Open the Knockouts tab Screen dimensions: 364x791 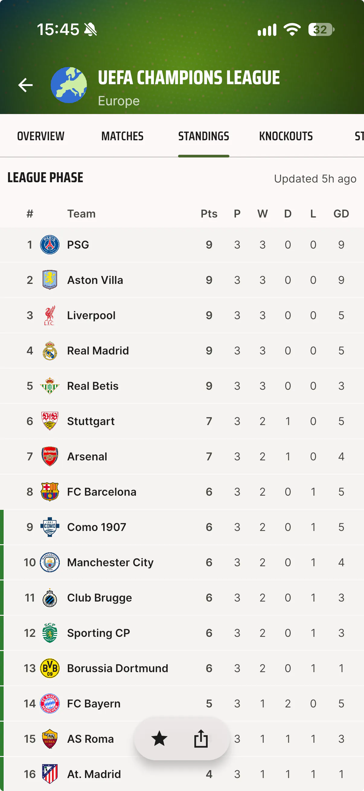tap(286, 136)
